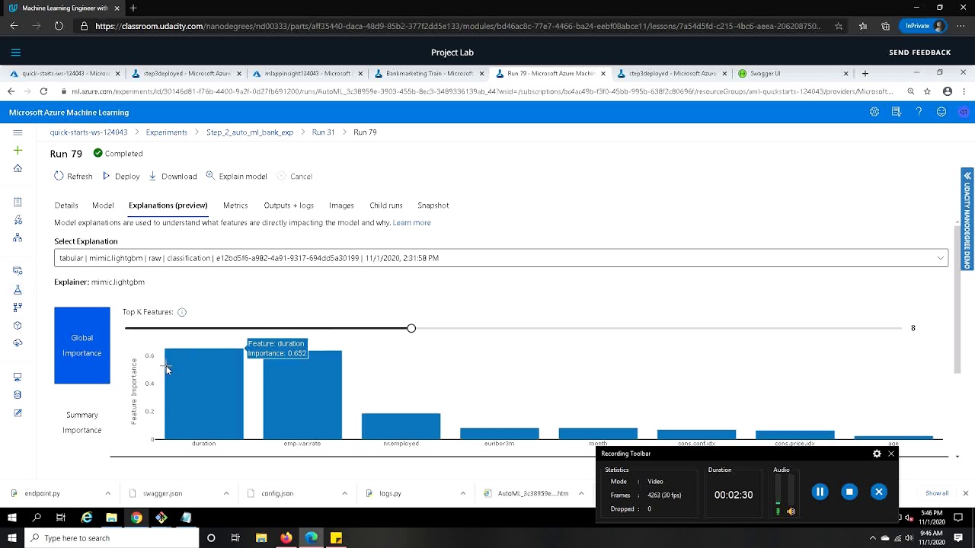The height and width of the screenshot is (548, 975).
Task: Expand options for endpoint.py download
Action: [107, 493]
